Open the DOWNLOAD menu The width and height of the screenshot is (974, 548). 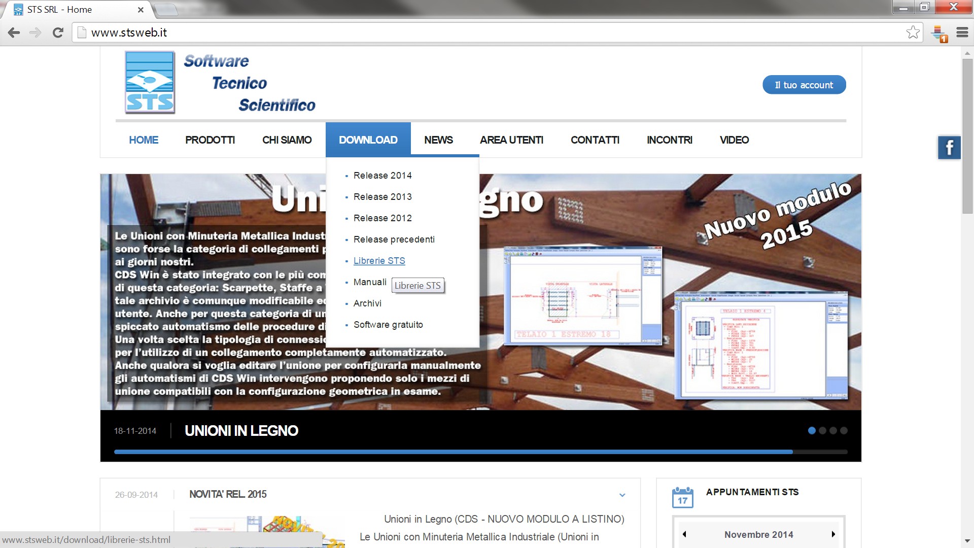(368, 140)
